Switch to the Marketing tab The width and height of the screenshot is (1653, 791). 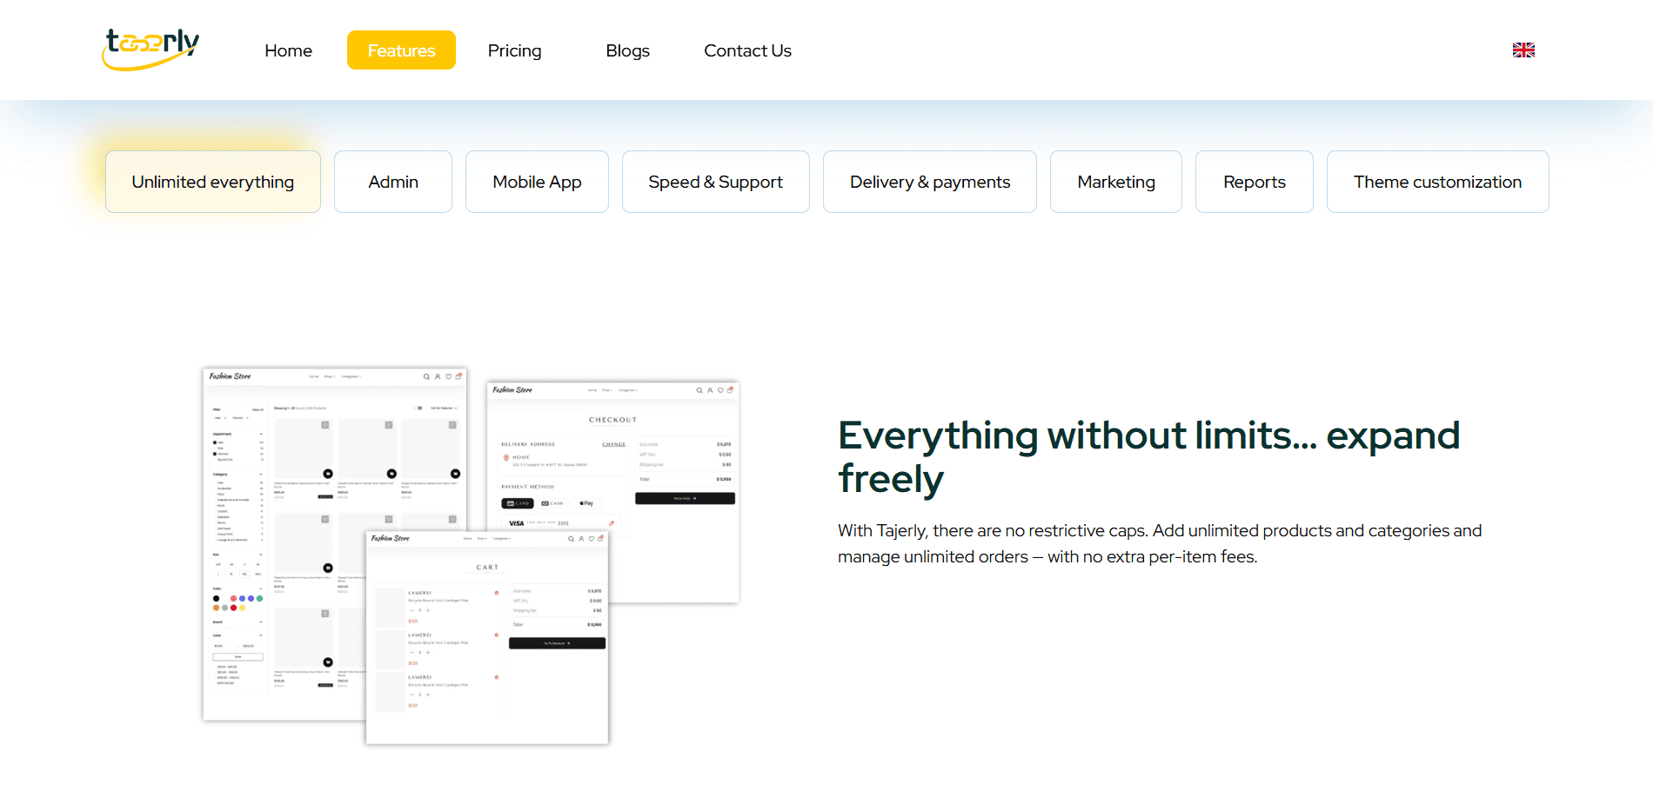(1115, 182)
